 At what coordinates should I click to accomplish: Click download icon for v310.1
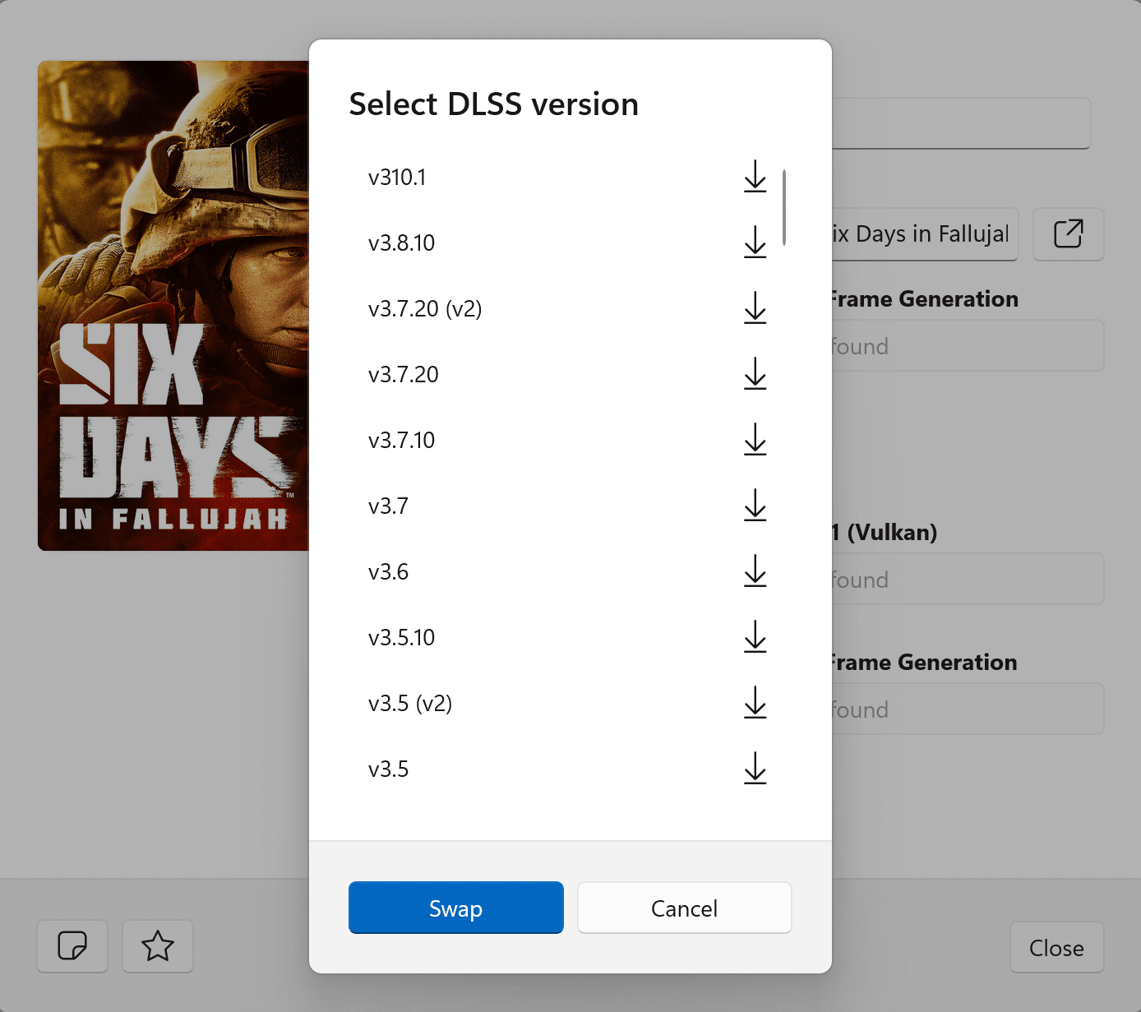click(755, 177)
